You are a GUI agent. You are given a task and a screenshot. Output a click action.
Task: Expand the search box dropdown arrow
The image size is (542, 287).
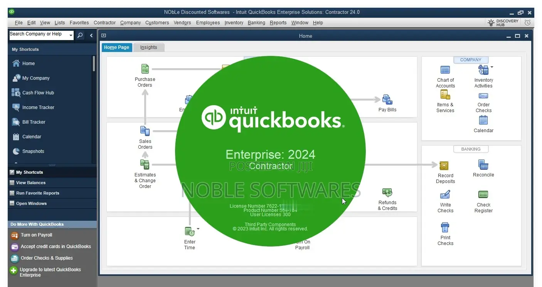point(71,35)
